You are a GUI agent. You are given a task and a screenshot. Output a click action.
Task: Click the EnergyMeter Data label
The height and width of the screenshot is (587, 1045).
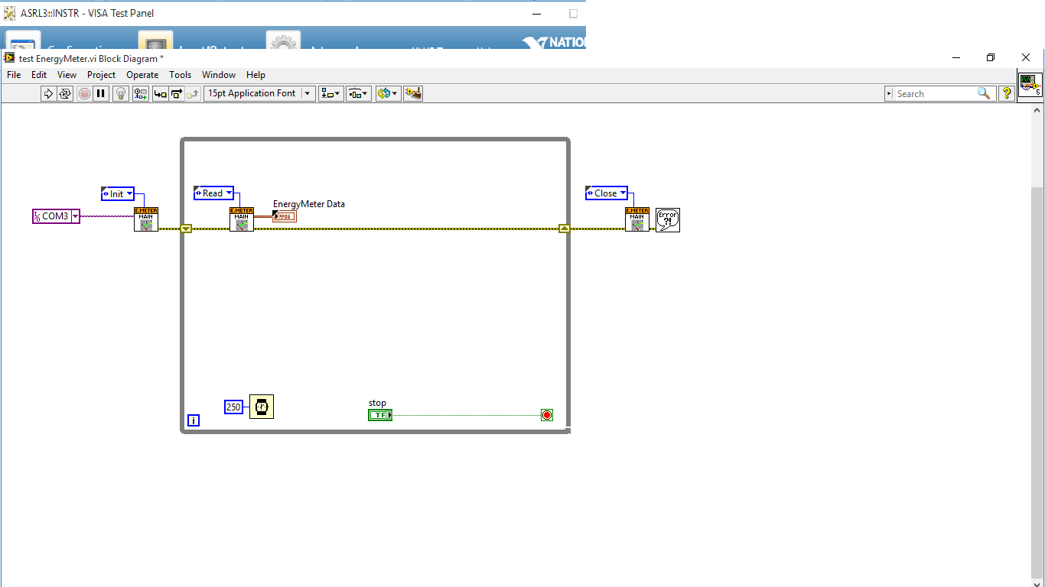point(309,204)
